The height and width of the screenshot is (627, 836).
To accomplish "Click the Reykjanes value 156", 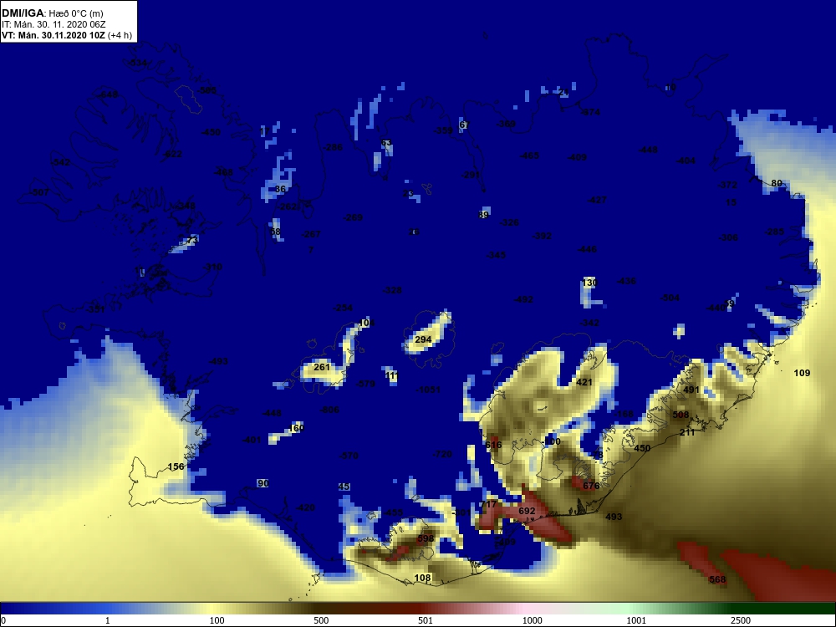I will [x=176, y=466].
